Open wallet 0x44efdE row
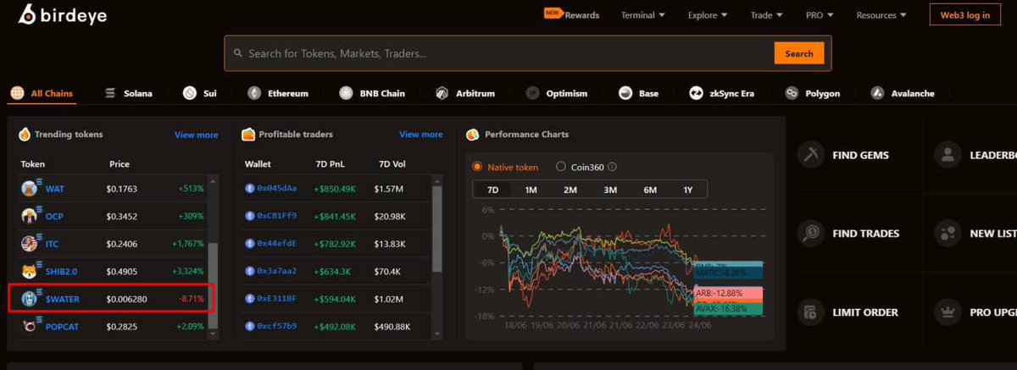Screen dimensions: 1017x370 (336, 244)
